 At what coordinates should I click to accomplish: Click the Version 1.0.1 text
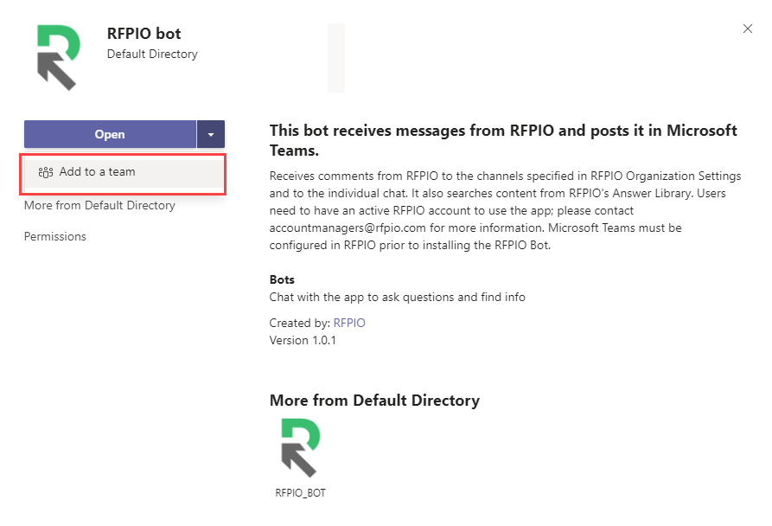pos(303,340)
